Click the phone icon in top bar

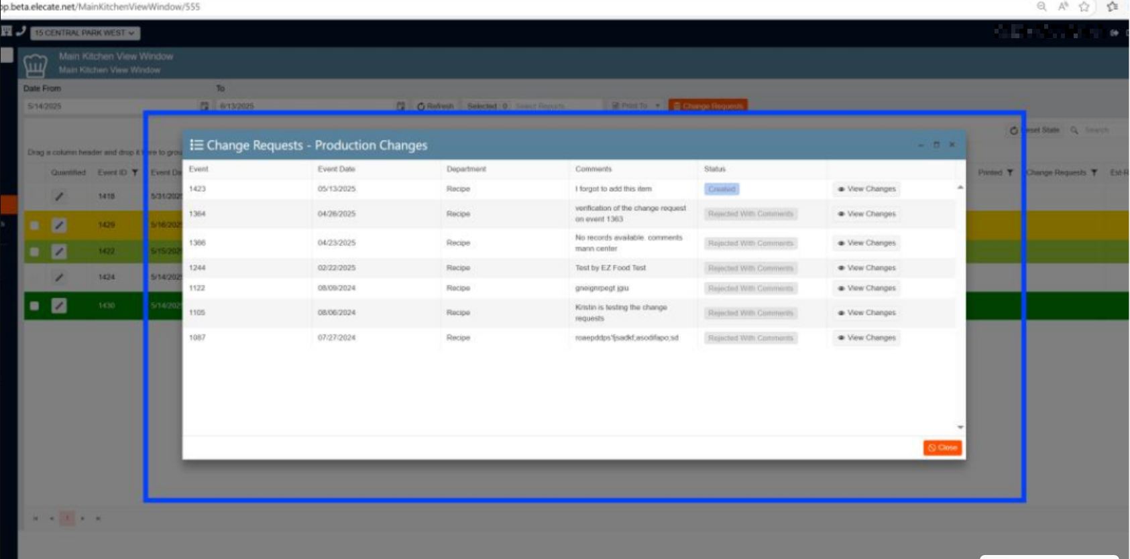(21, 31)
